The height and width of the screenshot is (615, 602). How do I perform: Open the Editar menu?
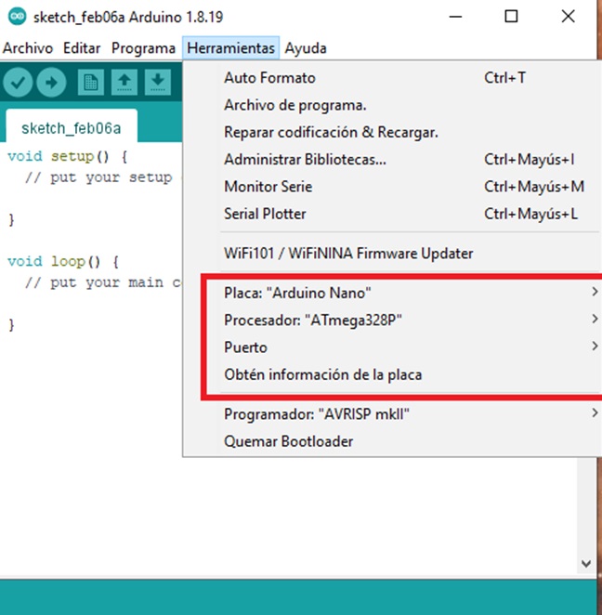tap(82, 47)
